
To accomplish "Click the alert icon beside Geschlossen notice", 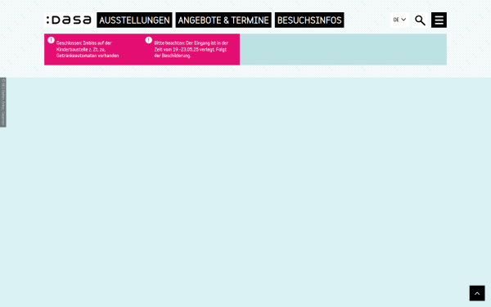I will pyautogui.click(x=51, y=40).
